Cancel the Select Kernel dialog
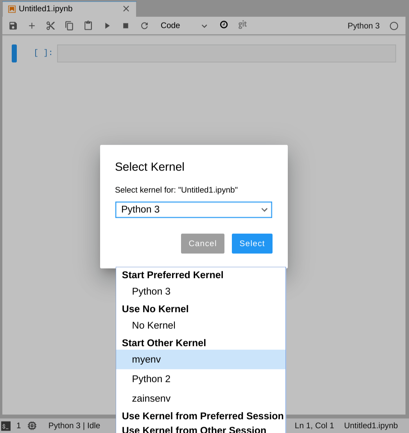 tap(203, 243)
